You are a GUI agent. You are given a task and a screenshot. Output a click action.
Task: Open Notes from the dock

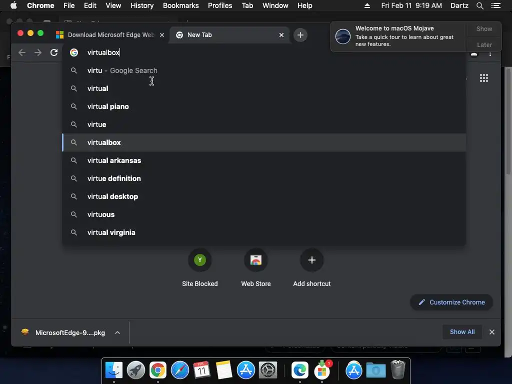[224, 370]
